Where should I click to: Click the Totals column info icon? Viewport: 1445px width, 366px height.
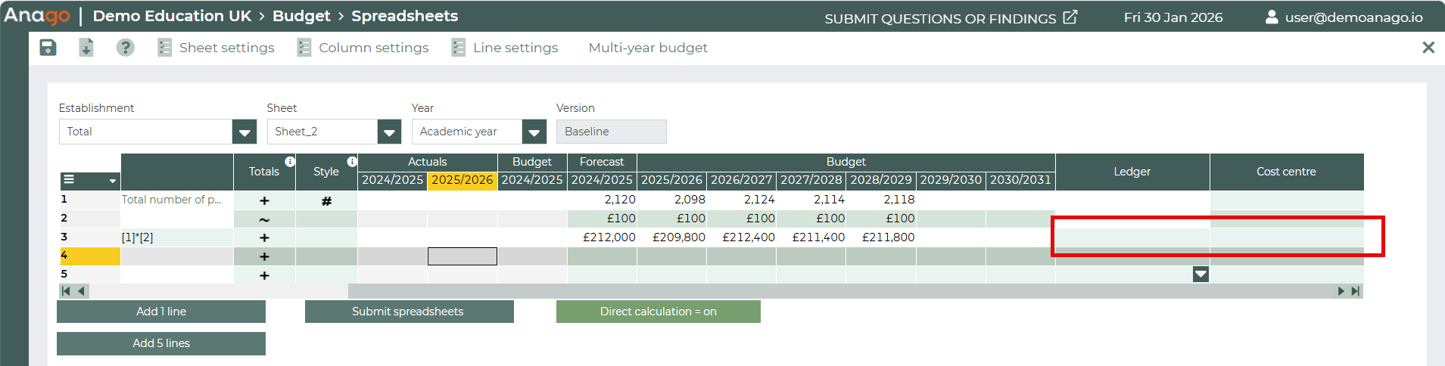pos(290,161)
